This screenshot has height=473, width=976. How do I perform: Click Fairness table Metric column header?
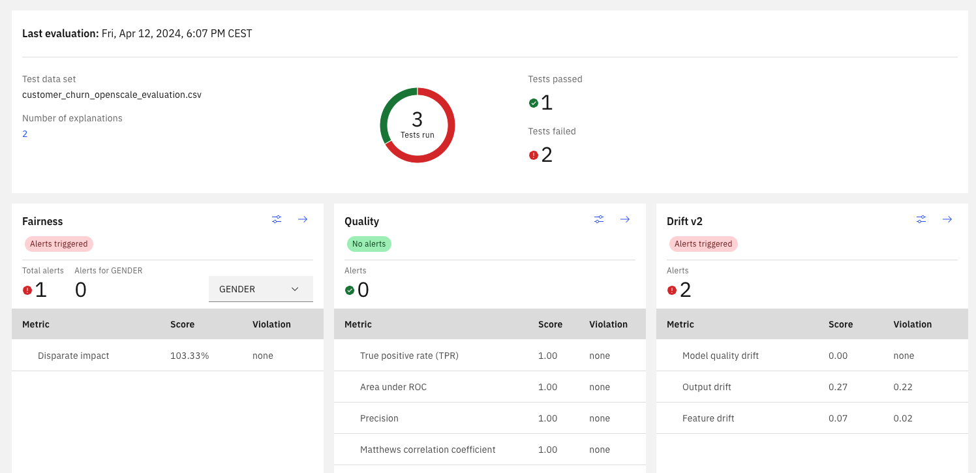tap(36, 324)
